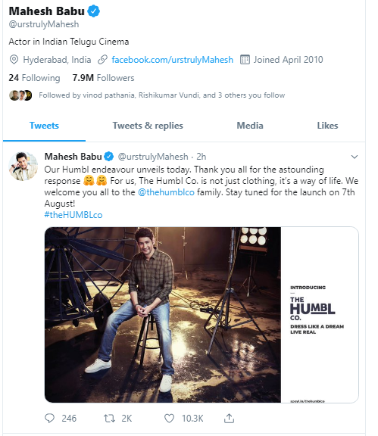
Task: Click the location pin icon
Action: pyautogui.click(x=14, y=60)
